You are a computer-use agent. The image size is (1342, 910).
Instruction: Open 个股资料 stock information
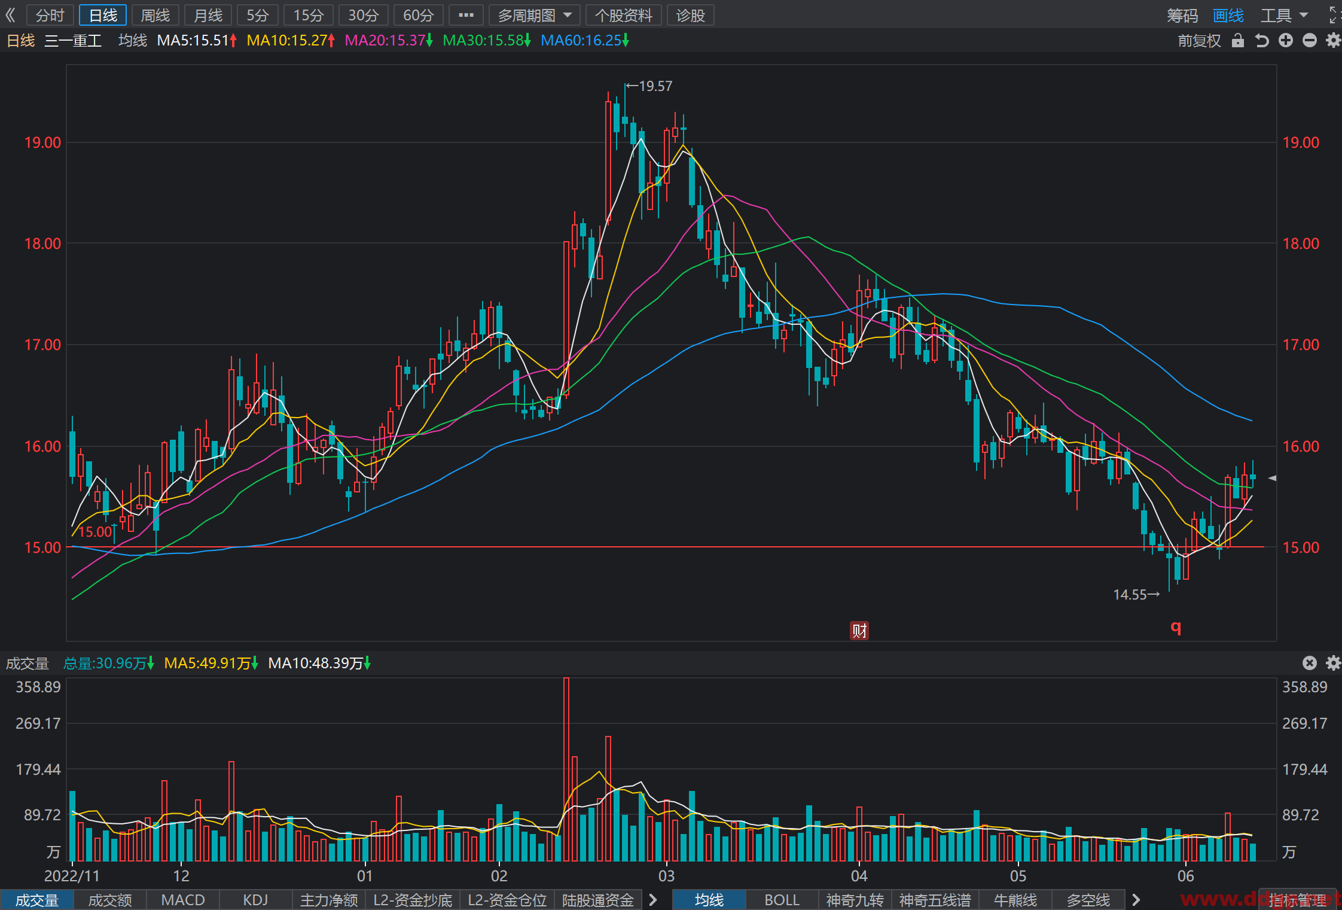point(624,15)
